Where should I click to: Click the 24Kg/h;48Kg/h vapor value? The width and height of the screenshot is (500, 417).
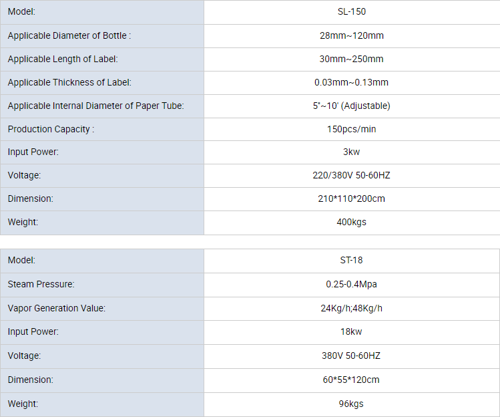click(351, 308)
